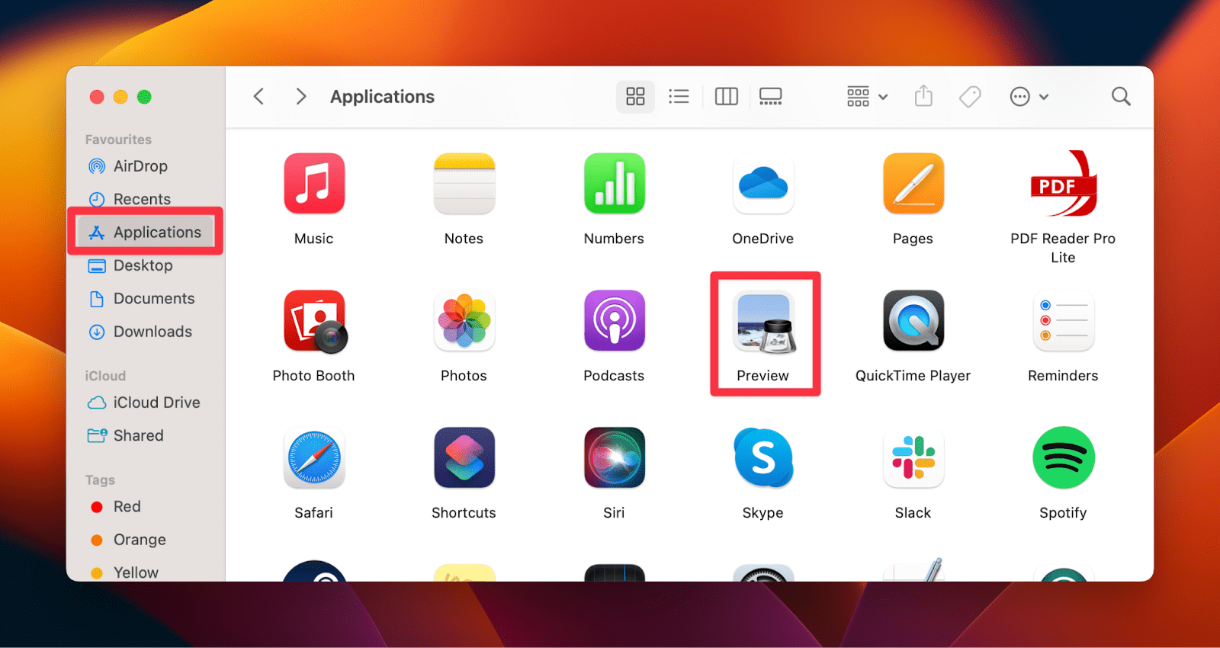Click the "QuickTime Player" label text

tap(913, 376)
